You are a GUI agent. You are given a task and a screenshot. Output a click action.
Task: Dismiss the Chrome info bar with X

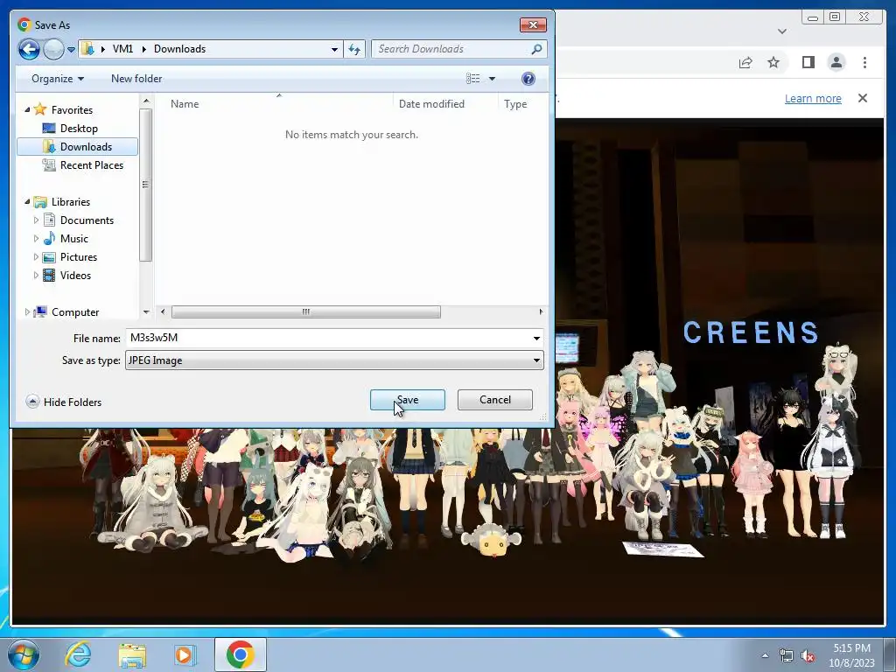[x=863, y=98]
